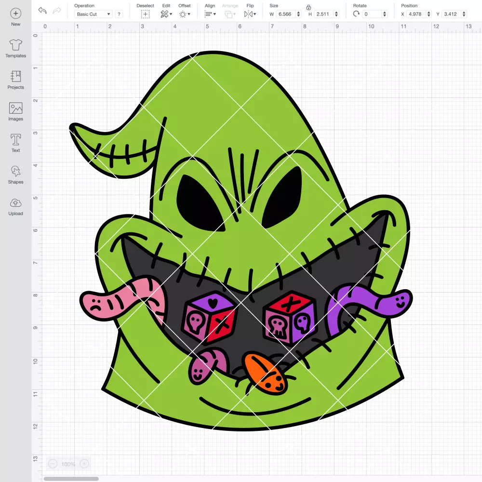Adjust the Height stepper arrows
The width and height of the screenshot is (482, 482).
pyautogui.click(x=336, y=14)
